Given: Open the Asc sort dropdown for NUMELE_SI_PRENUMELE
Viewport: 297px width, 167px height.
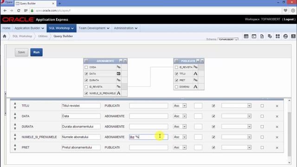Looking at the screenshot, I should [x=180, y=137].
